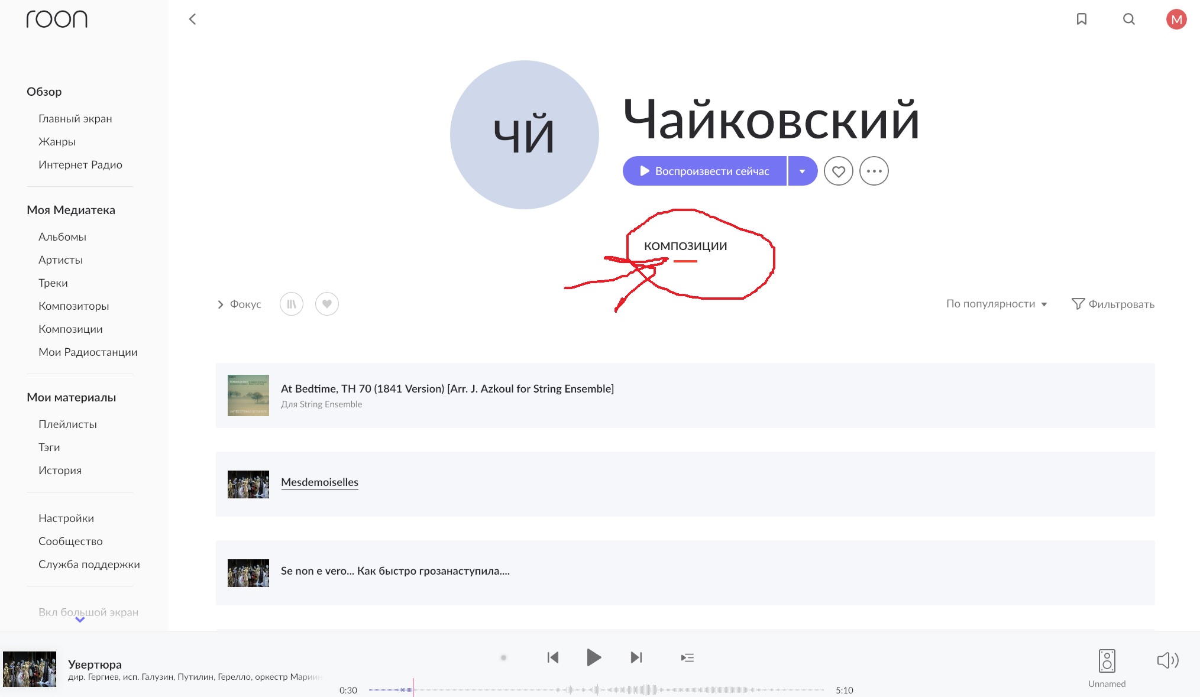Image resolution: width=1200 pixels, height=697 pixels.
Task: Open Мои Радиостанции in sidebar
Action: click(88, 352)
